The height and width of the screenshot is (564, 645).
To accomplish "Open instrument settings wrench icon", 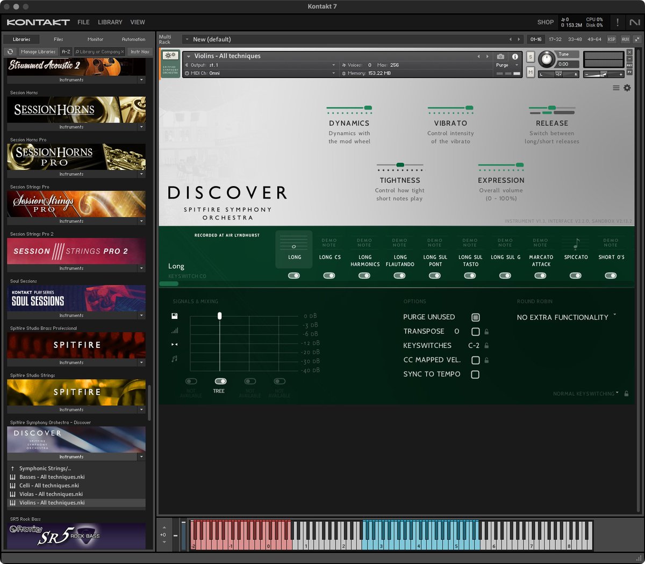I will (170, 55).
